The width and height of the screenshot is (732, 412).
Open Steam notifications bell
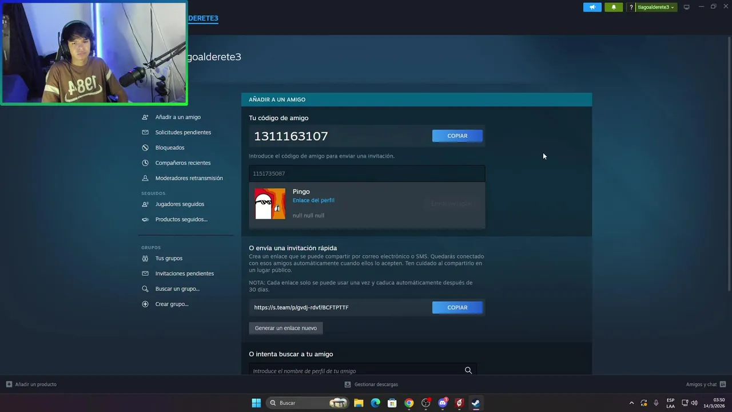pos(614,7)
